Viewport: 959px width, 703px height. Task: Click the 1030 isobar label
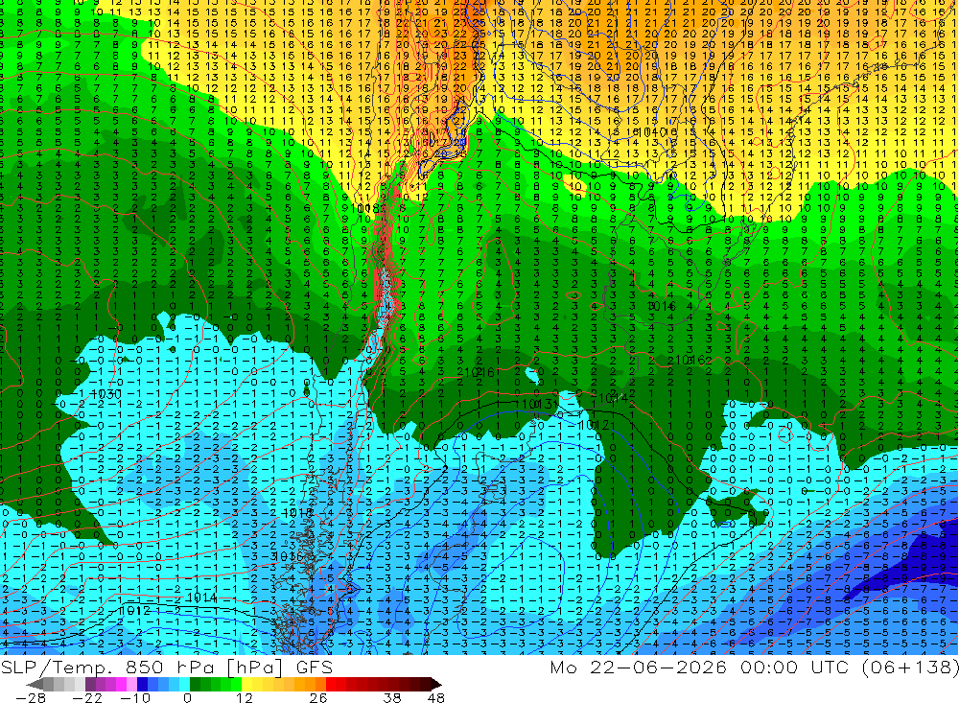point(105,394)
